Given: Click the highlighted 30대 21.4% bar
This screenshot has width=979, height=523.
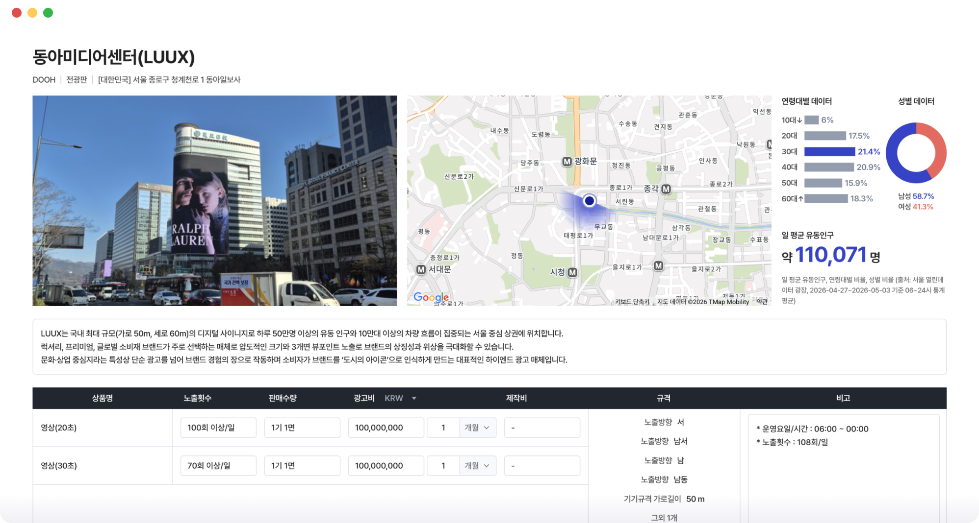Looking at the screenshot, I should point(830,152).
